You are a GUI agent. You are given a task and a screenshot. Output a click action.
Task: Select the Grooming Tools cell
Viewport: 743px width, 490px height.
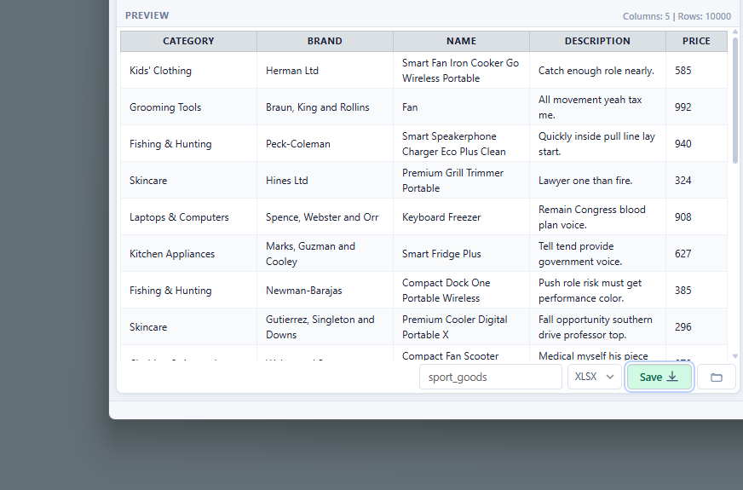[x=188, y=107]
